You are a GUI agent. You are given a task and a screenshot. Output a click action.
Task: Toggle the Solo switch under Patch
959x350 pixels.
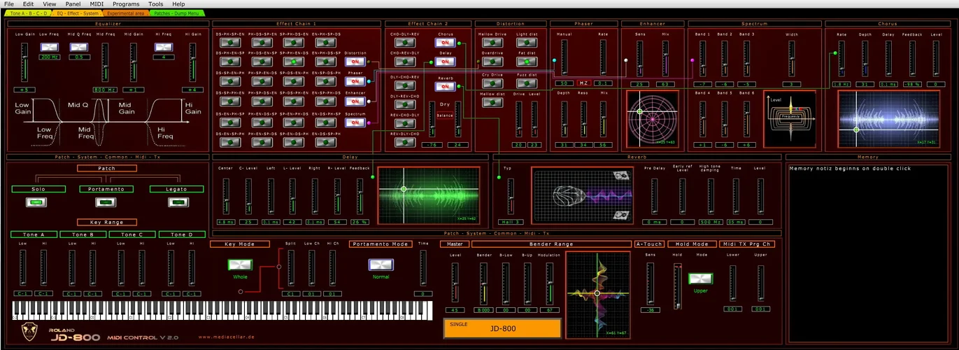tap(36, 202)
